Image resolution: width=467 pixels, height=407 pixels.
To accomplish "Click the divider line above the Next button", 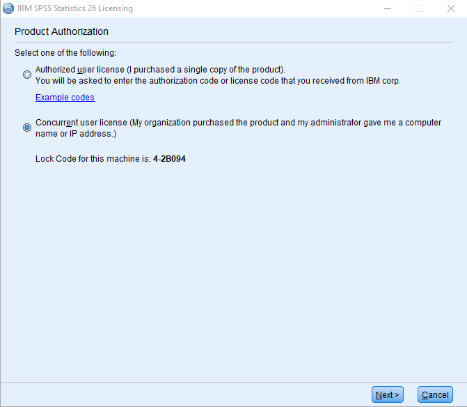I will tap(234, 382).
